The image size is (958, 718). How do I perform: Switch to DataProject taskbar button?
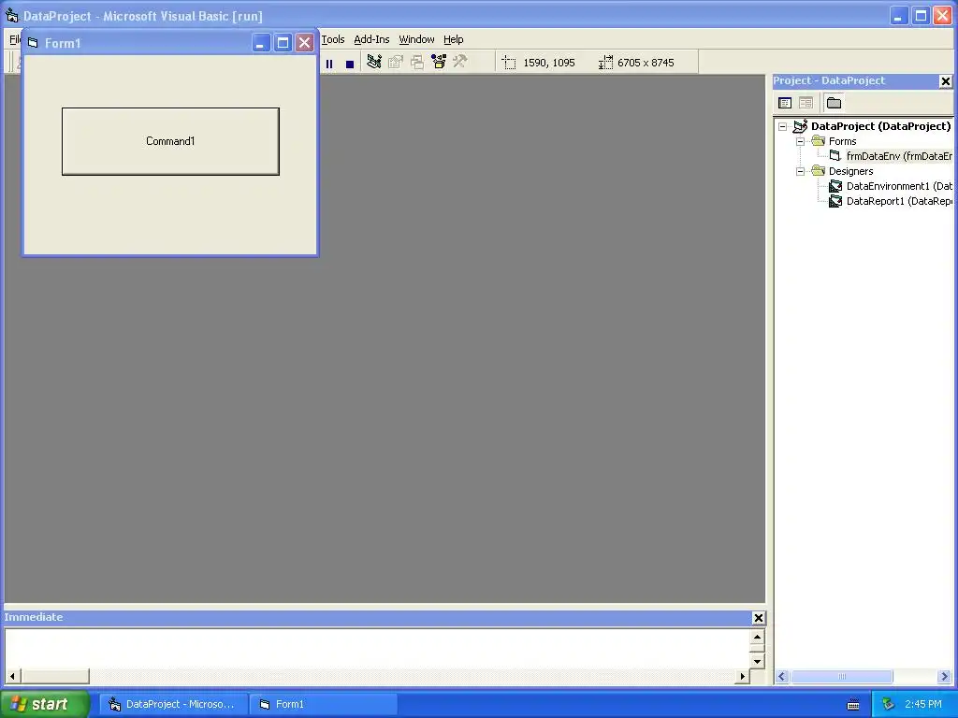[x=174, y=704]
